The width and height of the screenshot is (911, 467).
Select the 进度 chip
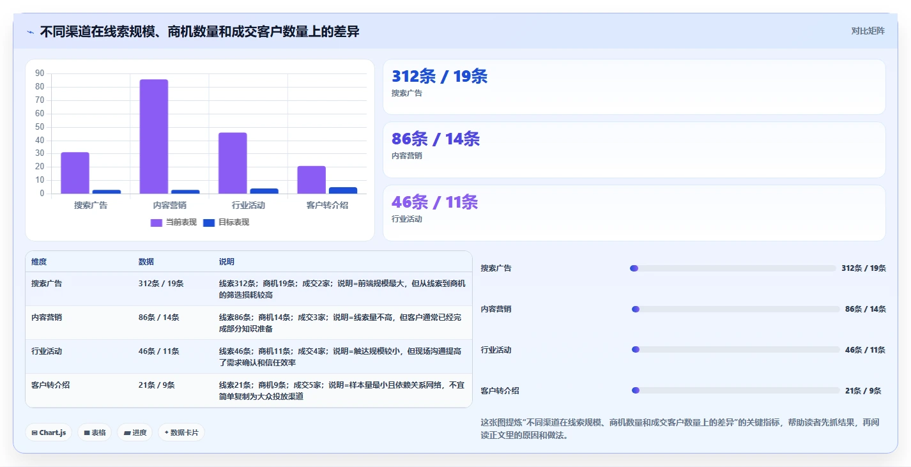click(x=135, y=433)
